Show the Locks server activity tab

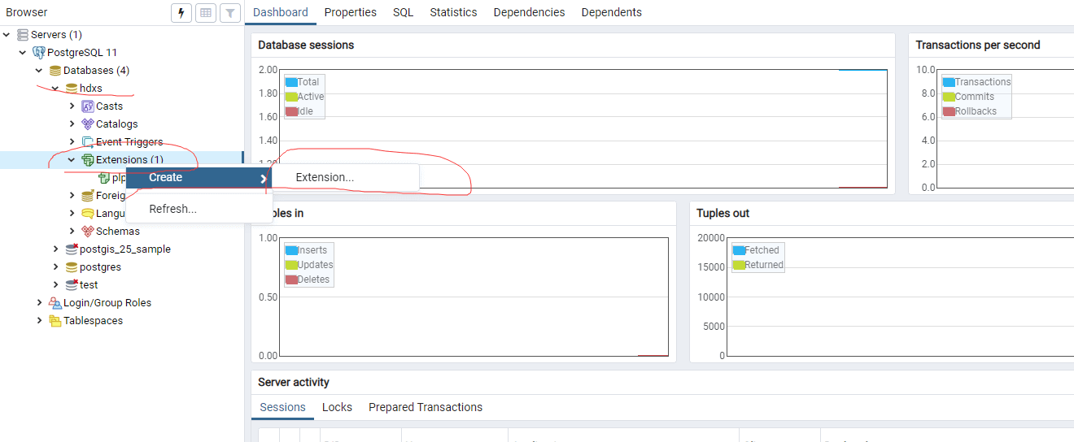[x=337, y=407]
